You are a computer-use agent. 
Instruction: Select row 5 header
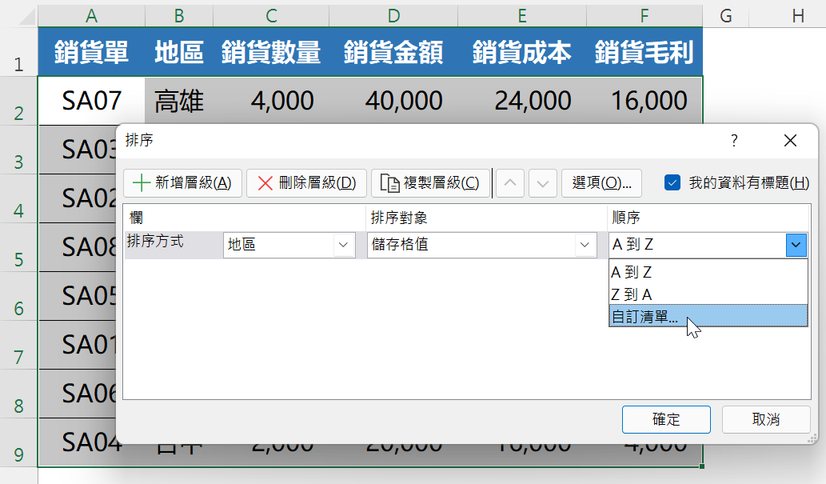19,247
